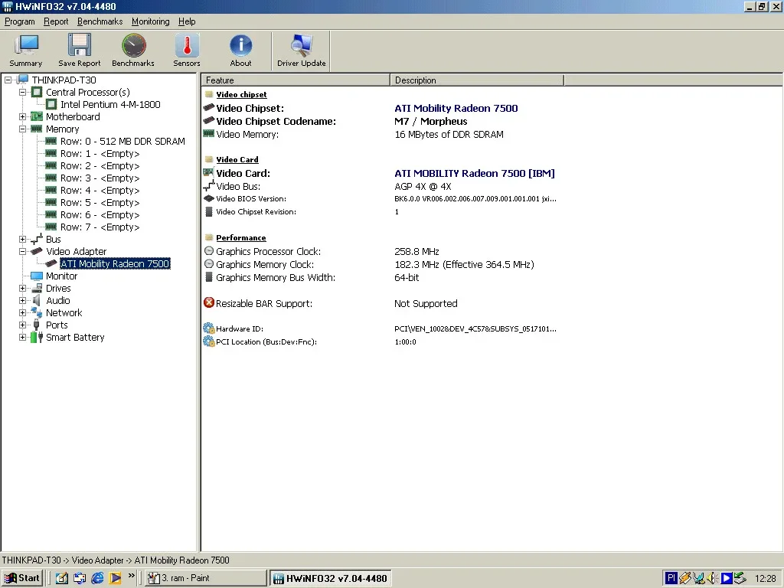Image resolution: width=784 pixels, height=588 pixels.
Task: Collapse Central Processor(s) node
Action: (22, 92)
